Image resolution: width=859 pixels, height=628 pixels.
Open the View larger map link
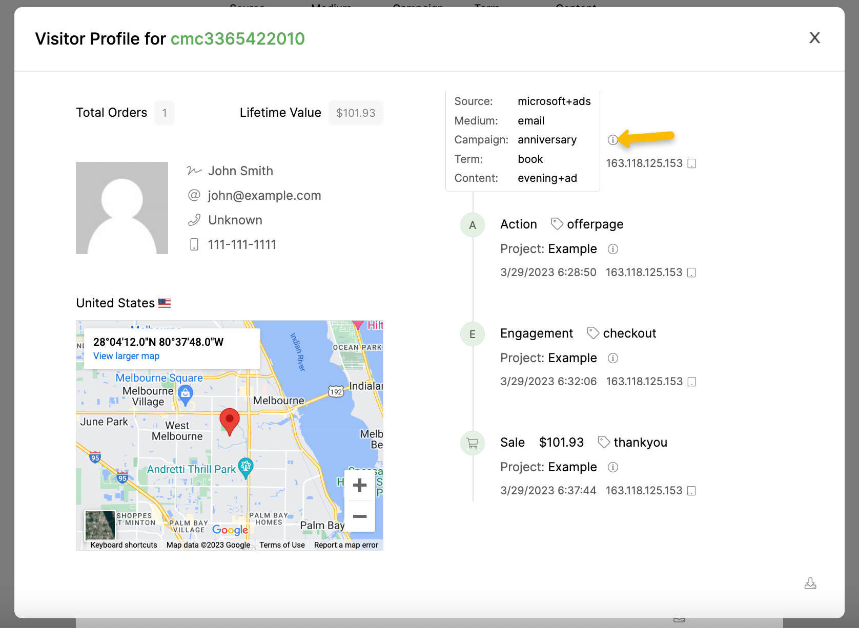126,356
